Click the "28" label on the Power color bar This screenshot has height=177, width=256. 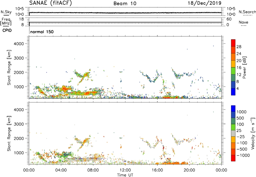coord(239,47)
